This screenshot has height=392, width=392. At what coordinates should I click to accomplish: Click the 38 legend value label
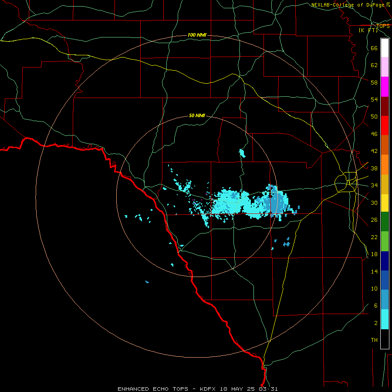[x=374, y=169]
